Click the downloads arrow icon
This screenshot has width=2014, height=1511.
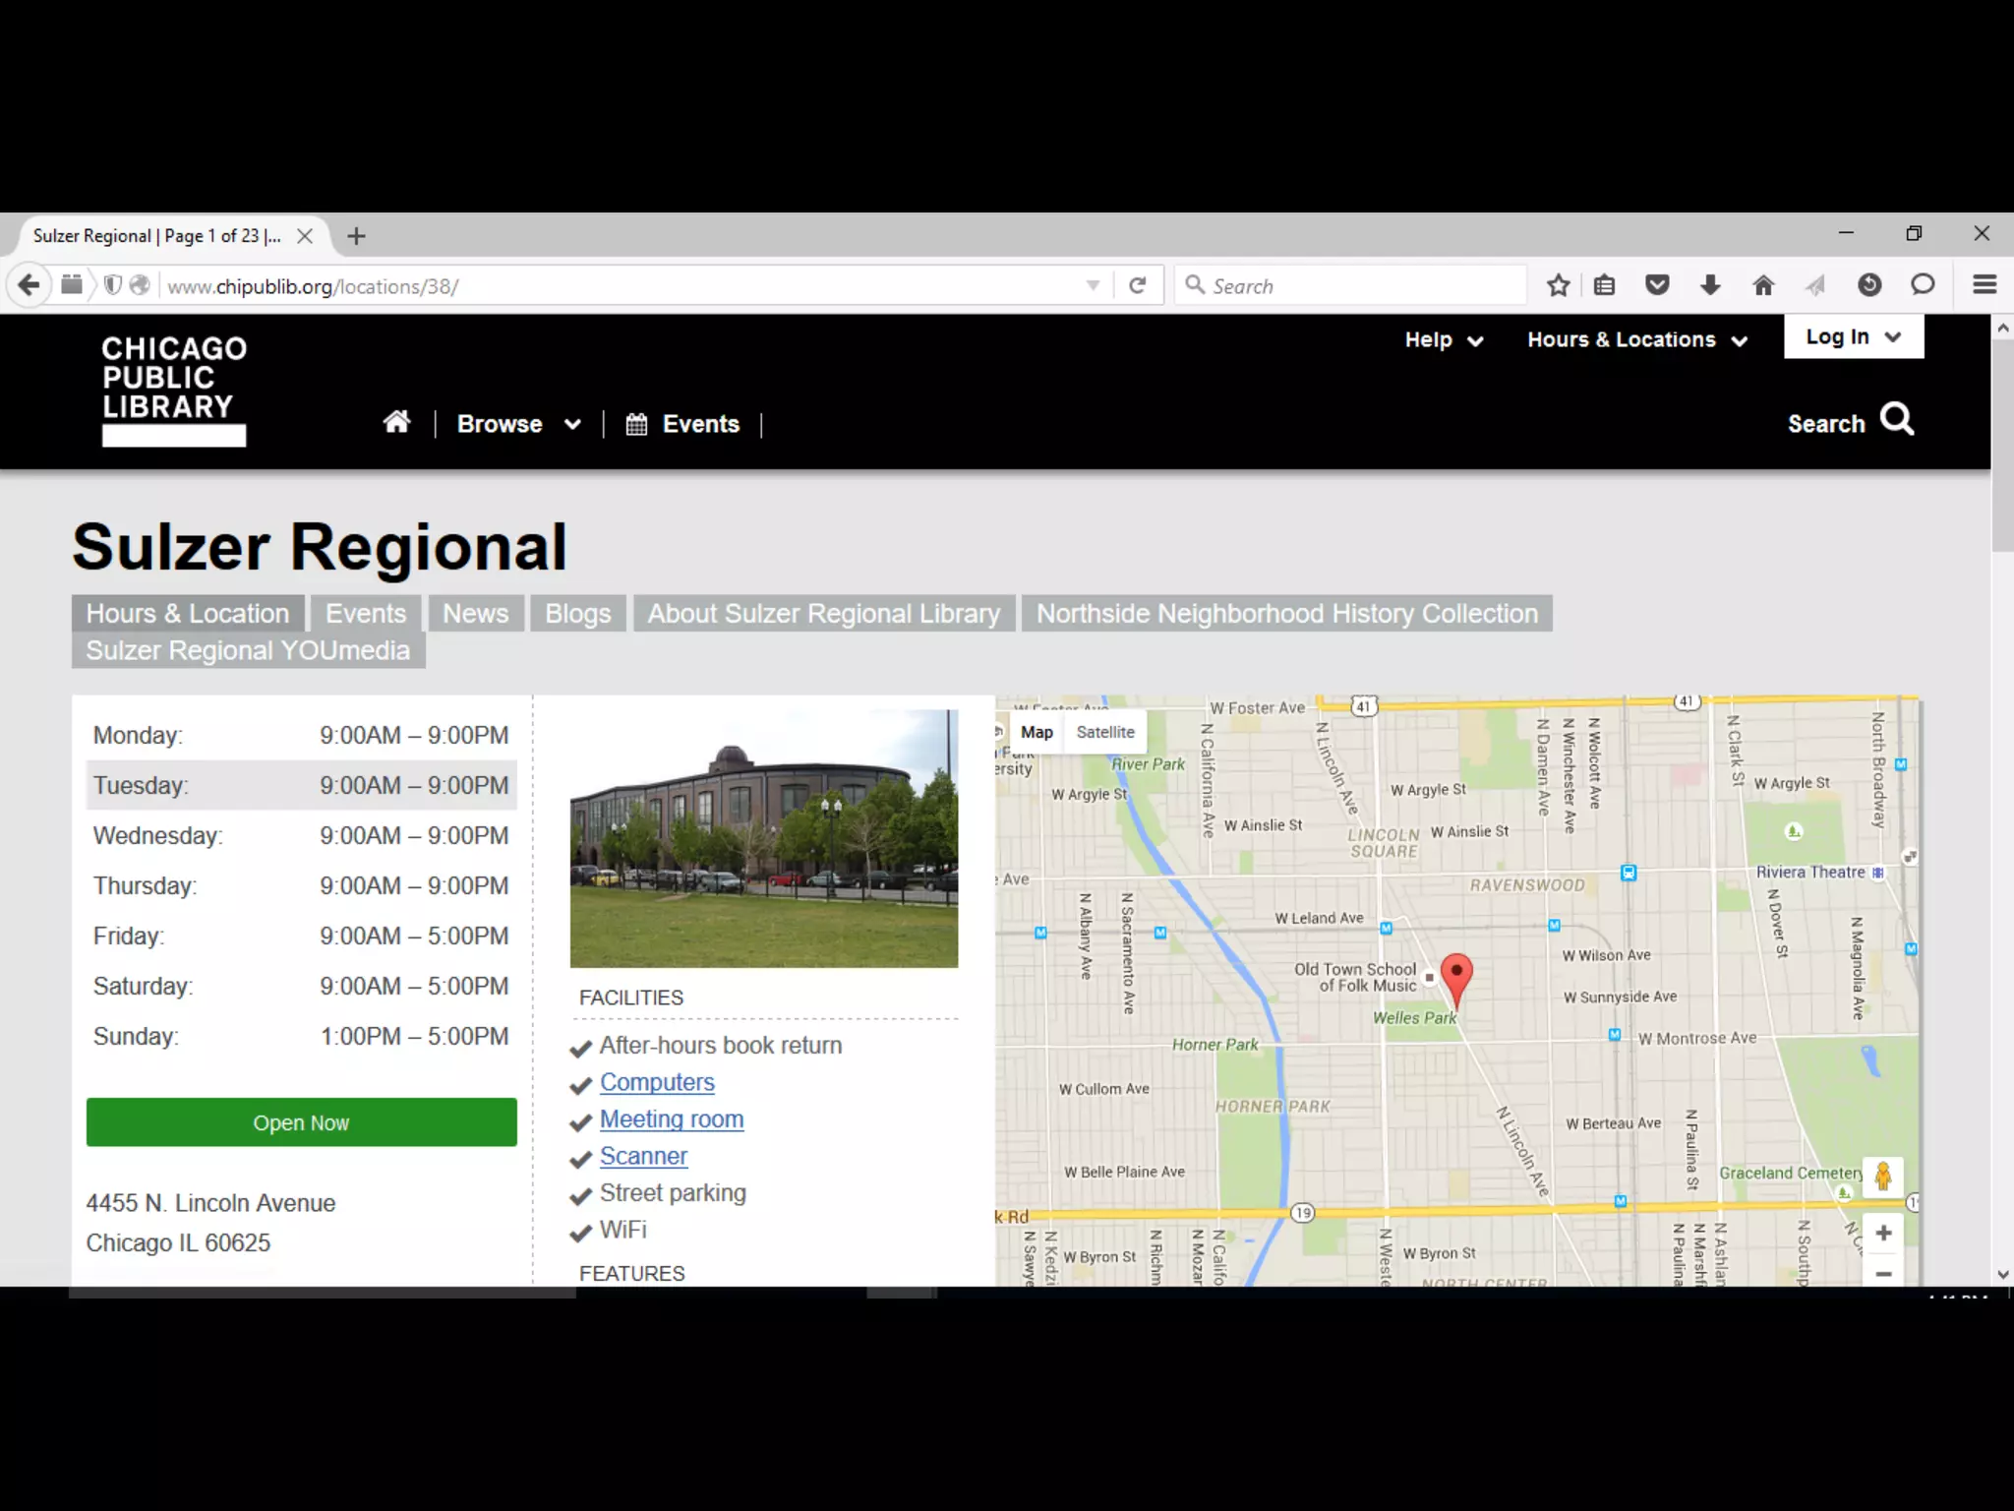pos(1710,286)
